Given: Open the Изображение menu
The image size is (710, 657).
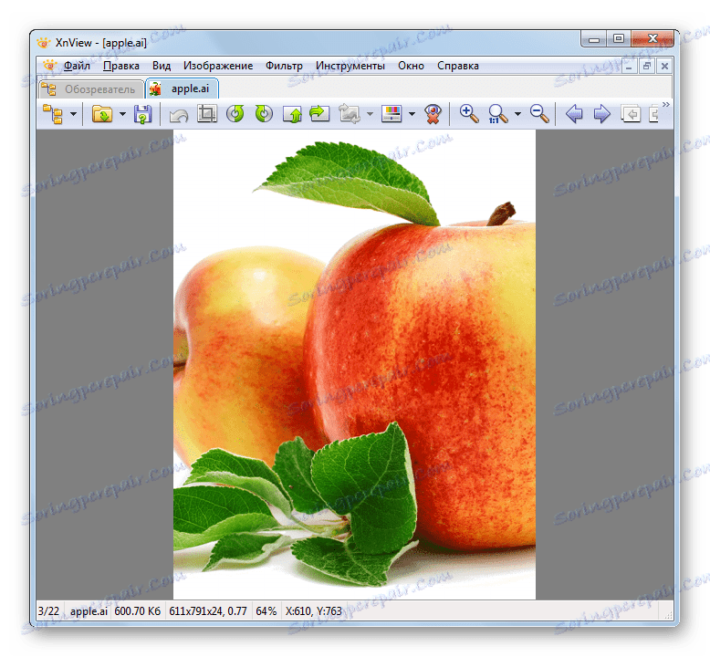Looking at the screenshot, I should (218, 66).
